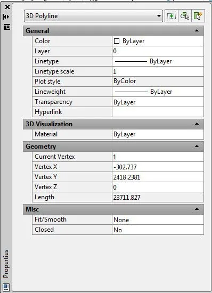Collapse the Misc section
The height and width of the screenshot is (293, 212).
coord(197,209)
